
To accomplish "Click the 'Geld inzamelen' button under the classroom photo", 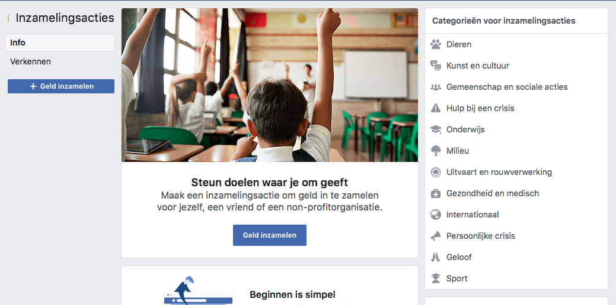I will coord(270,235).
